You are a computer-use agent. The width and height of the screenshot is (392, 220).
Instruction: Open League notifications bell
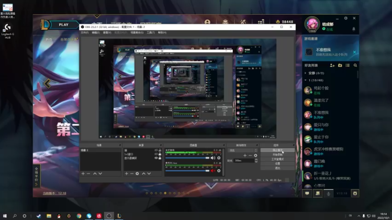click(x=354, y=29)
